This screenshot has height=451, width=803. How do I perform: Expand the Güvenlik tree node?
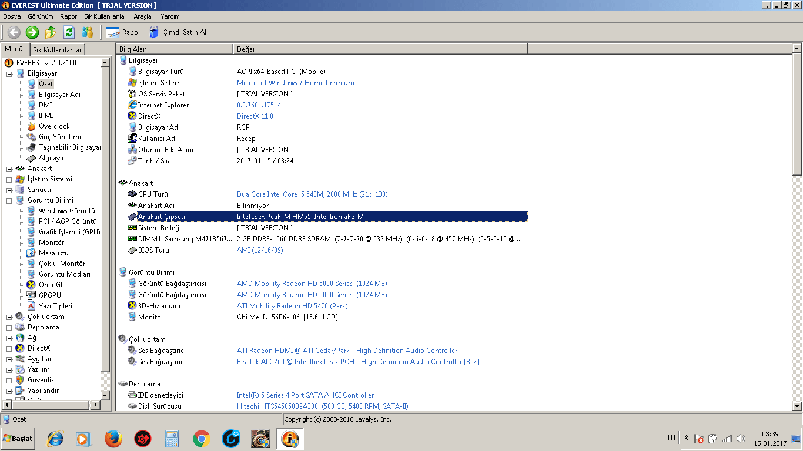tap(9, 380)
